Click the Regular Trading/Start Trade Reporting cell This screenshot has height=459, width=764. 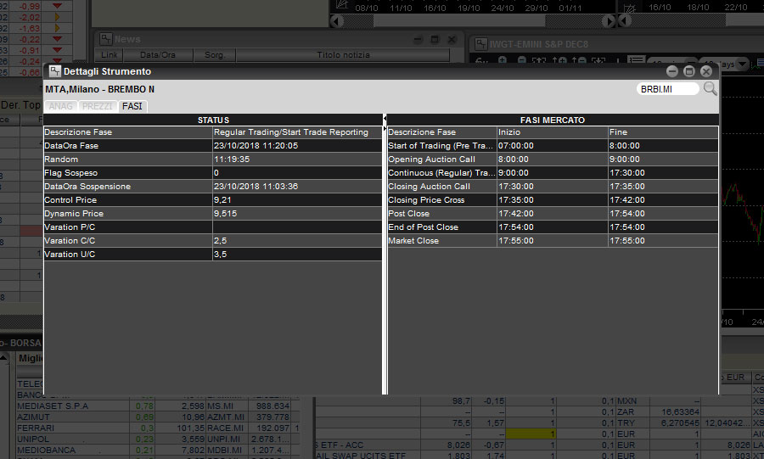pyautogui.click(x=297, y=132)
